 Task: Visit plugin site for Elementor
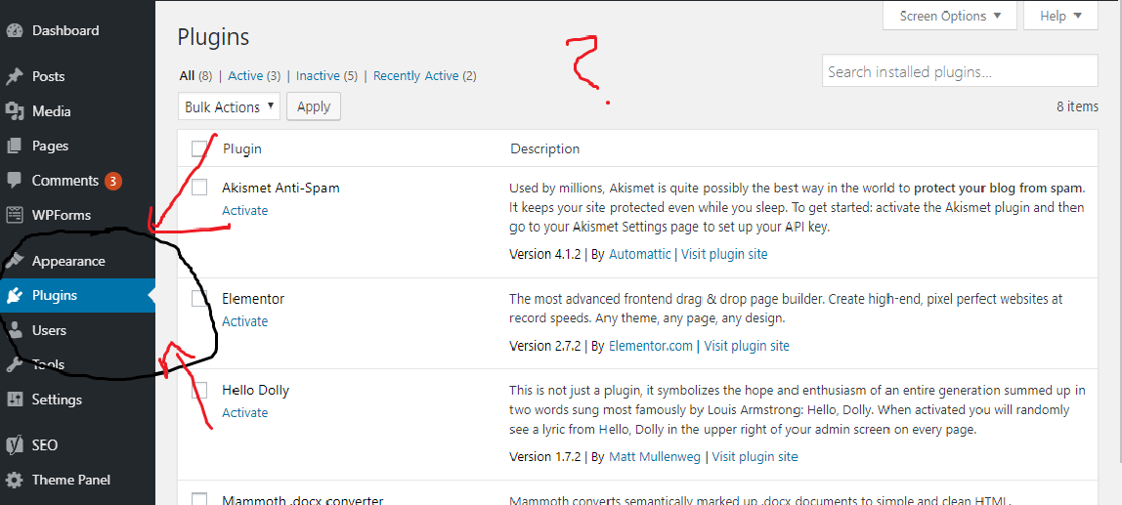(x=747, y=346)
